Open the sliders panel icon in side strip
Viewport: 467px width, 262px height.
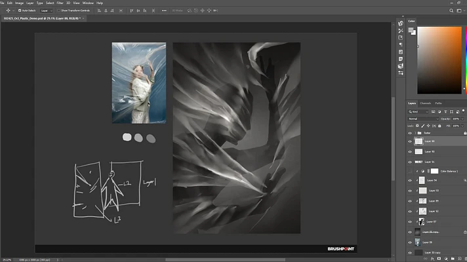pyautogui.click(x=401, y=73)
